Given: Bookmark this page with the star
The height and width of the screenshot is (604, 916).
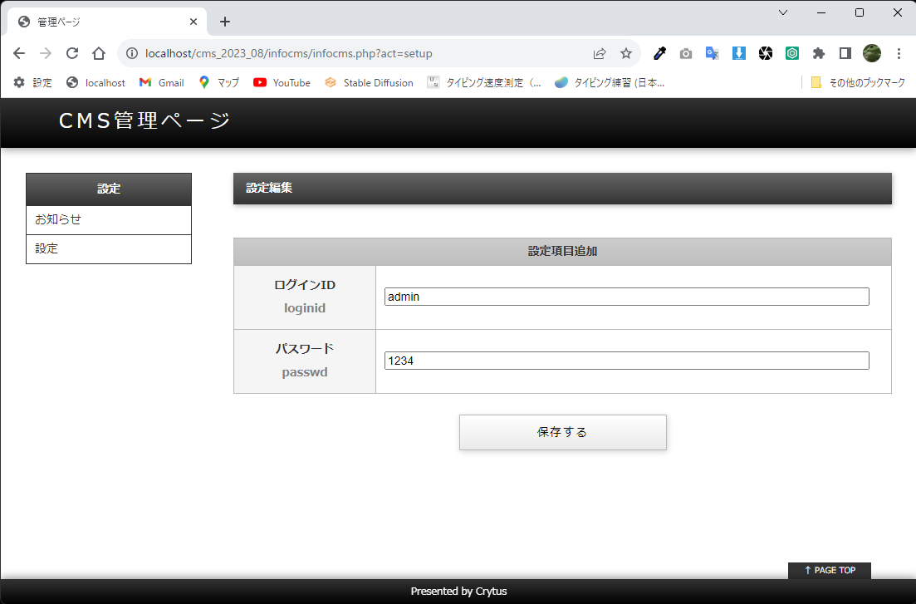Looking at the screenshot, I should click(x=625, y=52).
